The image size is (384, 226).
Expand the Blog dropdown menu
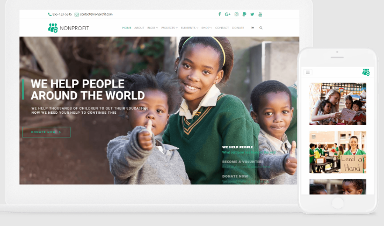click(x=153, y=28)
